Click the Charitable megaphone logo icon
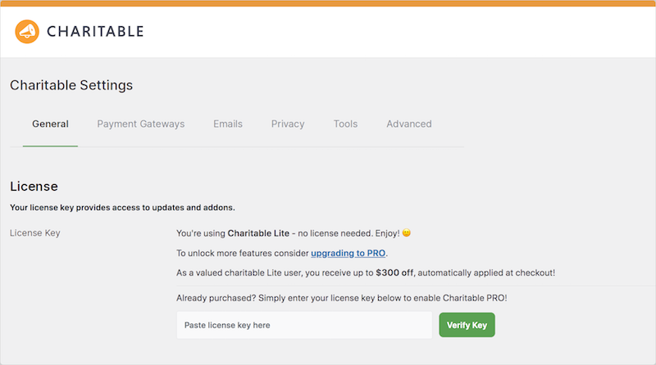Screen dimensions: 656x365 pos(27,31)
